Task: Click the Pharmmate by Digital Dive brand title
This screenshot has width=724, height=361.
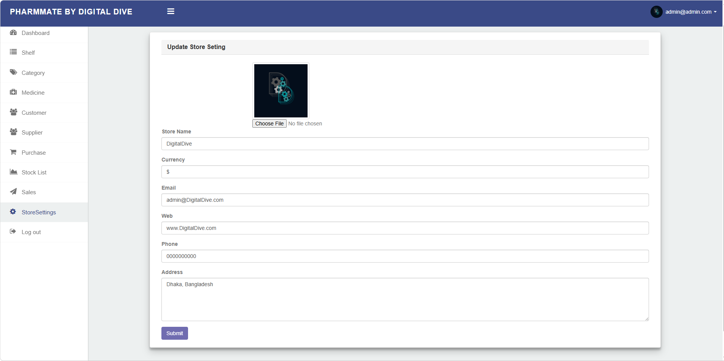Action: 71,12
